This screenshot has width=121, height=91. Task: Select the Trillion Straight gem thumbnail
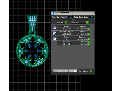[x=55, y=33]
